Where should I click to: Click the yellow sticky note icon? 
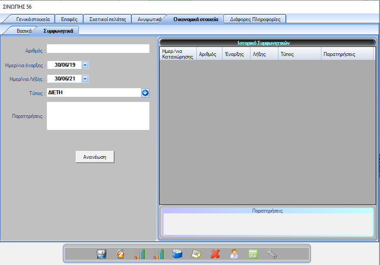(196, 254)
